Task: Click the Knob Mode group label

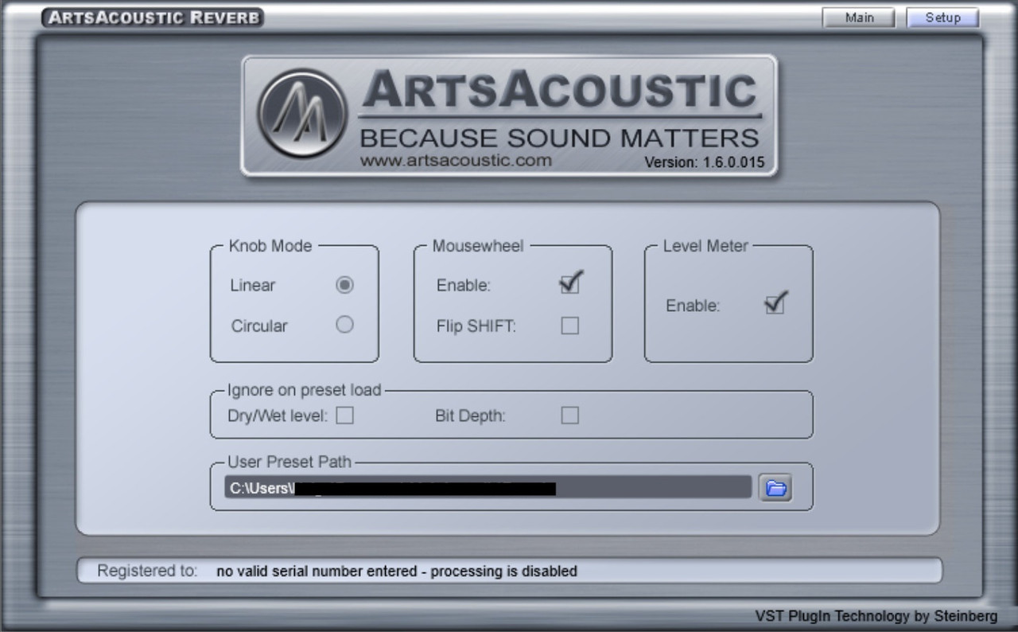Action: (x=270, y=246)
